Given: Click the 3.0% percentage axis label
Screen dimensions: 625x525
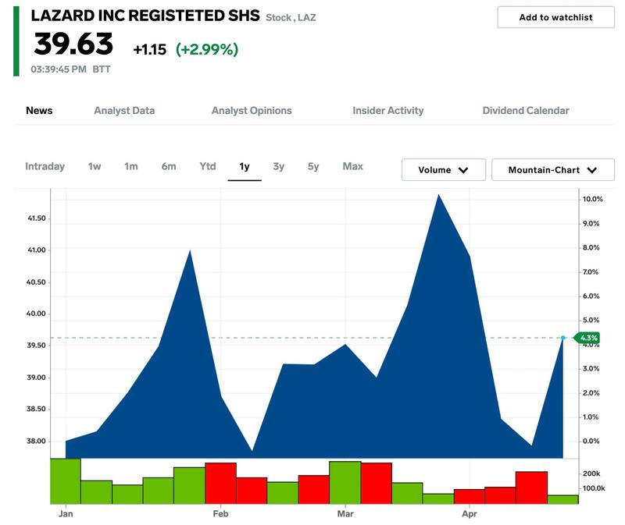Looking at the screenshot, I should pyautogui.click(x=591, y=368).
